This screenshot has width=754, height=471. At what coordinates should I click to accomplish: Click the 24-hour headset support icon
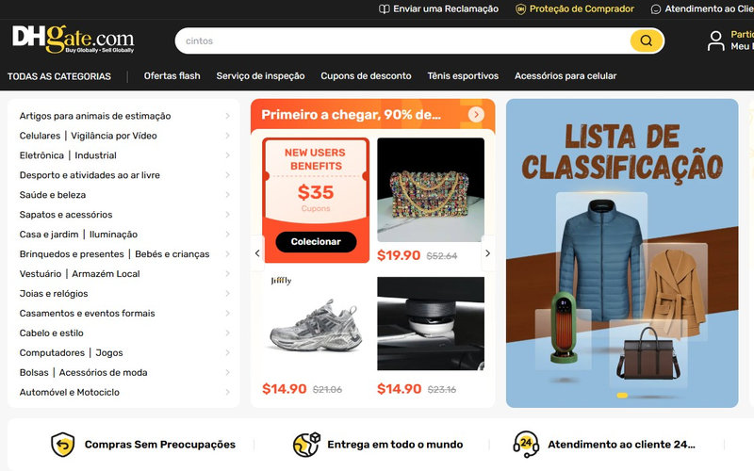tap(526, 445)
